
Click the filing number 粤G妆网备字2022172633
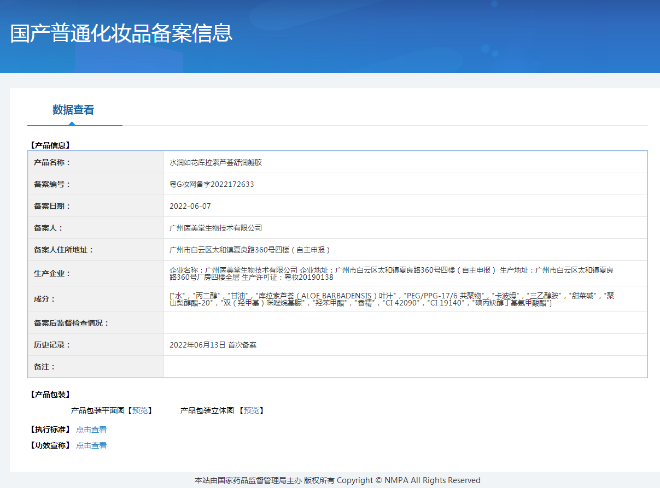[x=212, y=184]
